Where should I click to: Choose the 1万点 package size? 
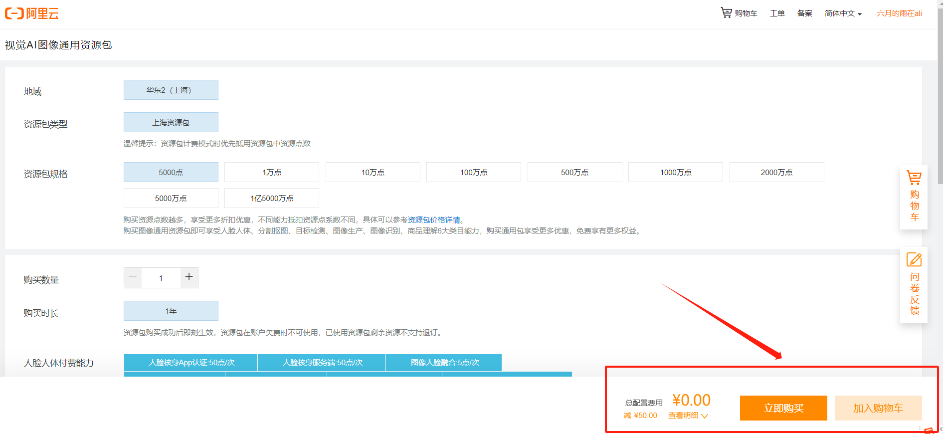click(272, 172)
